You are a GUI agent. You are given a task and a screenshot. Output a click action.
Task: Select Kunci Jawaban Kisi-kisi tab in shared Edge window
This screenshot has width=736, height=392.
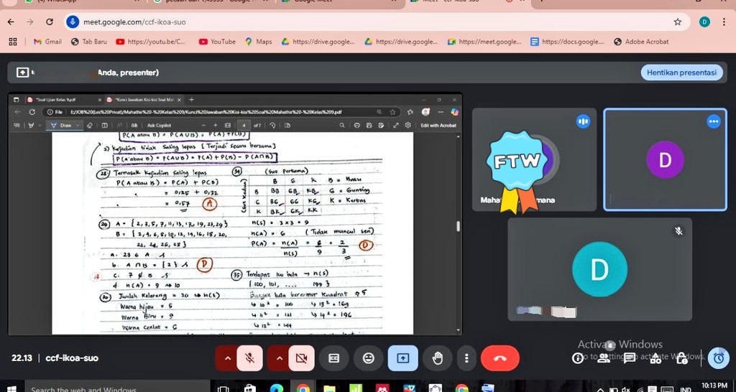pos(144,100)
